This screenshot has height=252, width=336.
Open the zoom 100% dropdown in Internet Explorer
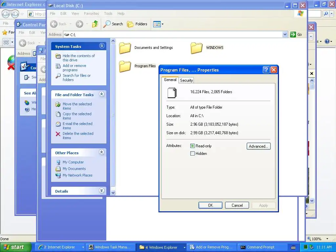[x=327, y=239]
